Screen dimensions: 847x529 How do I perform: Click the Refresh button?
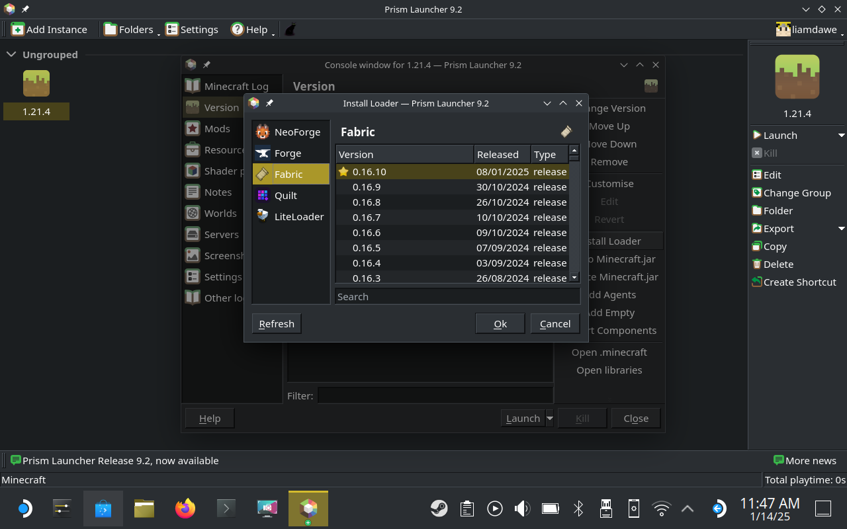277,324
